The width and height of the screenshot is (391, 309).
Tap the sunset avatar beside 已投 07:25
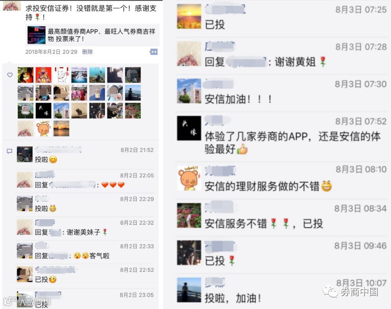tap(189, 16)
